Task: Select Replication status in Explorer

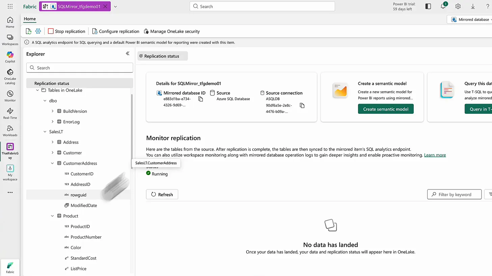Action: coord(80,83)
